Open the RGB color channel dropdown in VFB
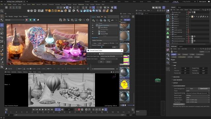The width and height of the screenshot is (211, 119). tap(15, 20)
